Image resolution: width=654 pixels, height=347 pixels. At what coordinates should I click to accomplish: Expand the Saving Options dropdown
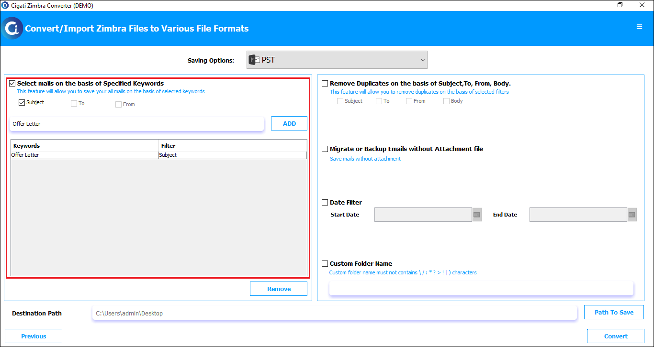[337, 60]
